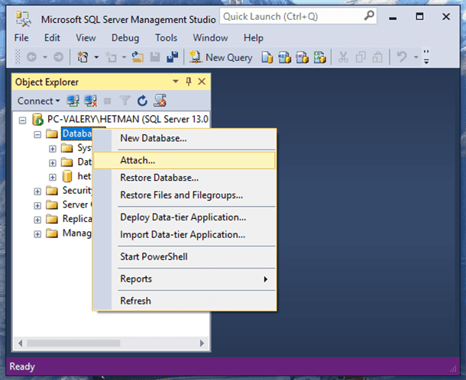The height and width of the screenshot is (380, 466).
Task: Open the Debug menu
Action: point(125,38)
